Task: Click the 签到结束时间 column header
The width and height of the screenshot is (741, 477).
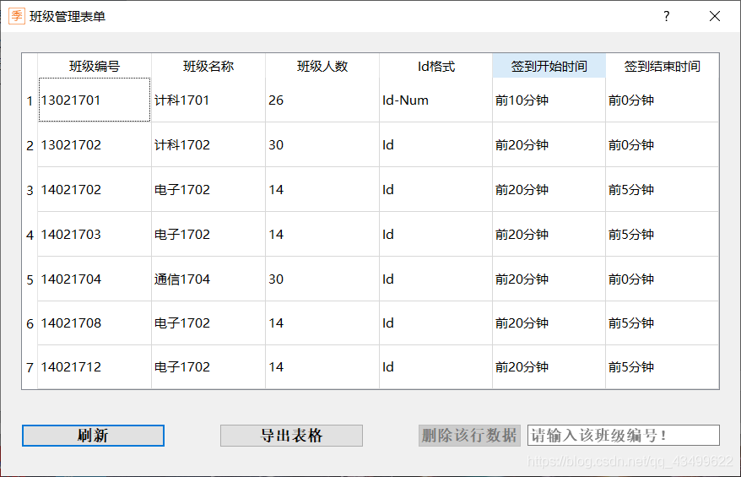Action: click(x=662, y=66)
